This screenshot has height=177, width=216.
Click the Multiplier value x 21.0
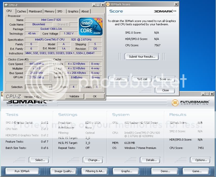click(37, 68)
